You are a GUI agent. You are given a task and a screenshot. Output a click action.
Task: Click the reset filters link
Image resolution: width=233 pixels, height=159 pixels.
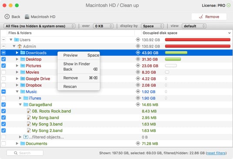[x=216, y=153]
